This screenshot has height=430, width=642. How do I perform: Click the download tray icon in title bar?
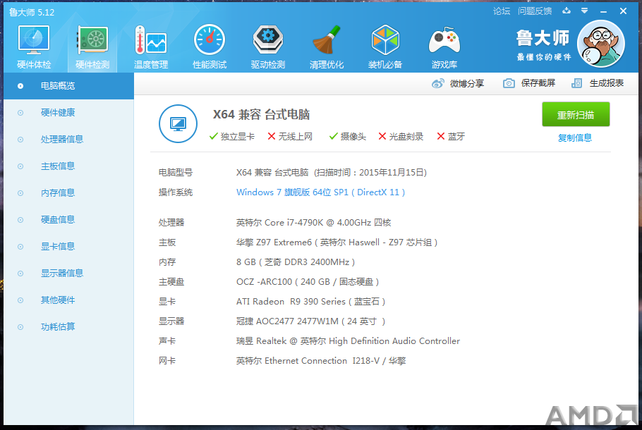tap(567, 11)
